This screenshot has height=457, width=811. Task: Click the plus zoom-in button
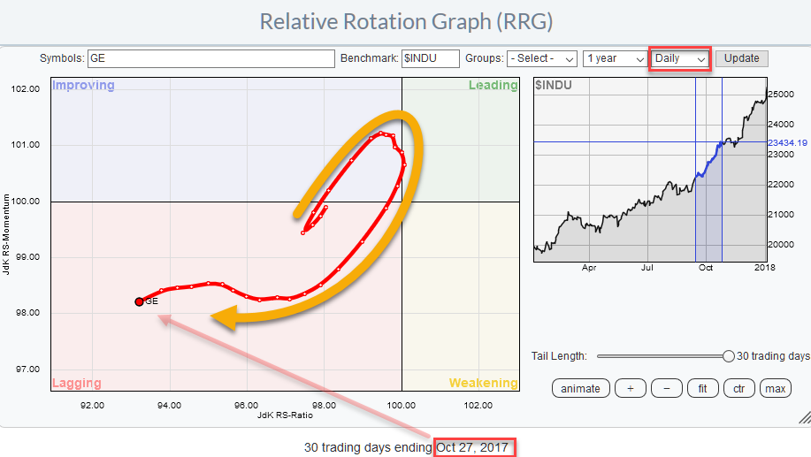(631, 388)
